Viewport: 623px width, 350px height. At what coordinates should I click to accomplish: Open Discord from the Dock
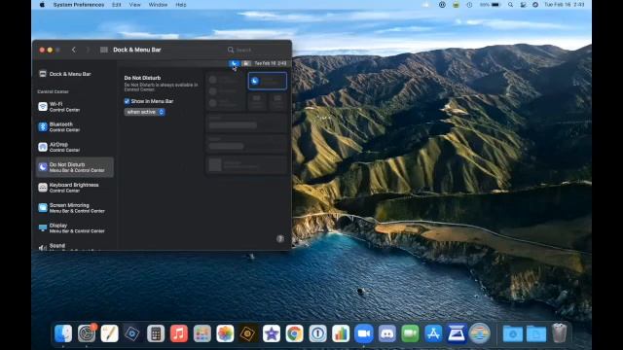pyautogui.click(x=387, y=333)
